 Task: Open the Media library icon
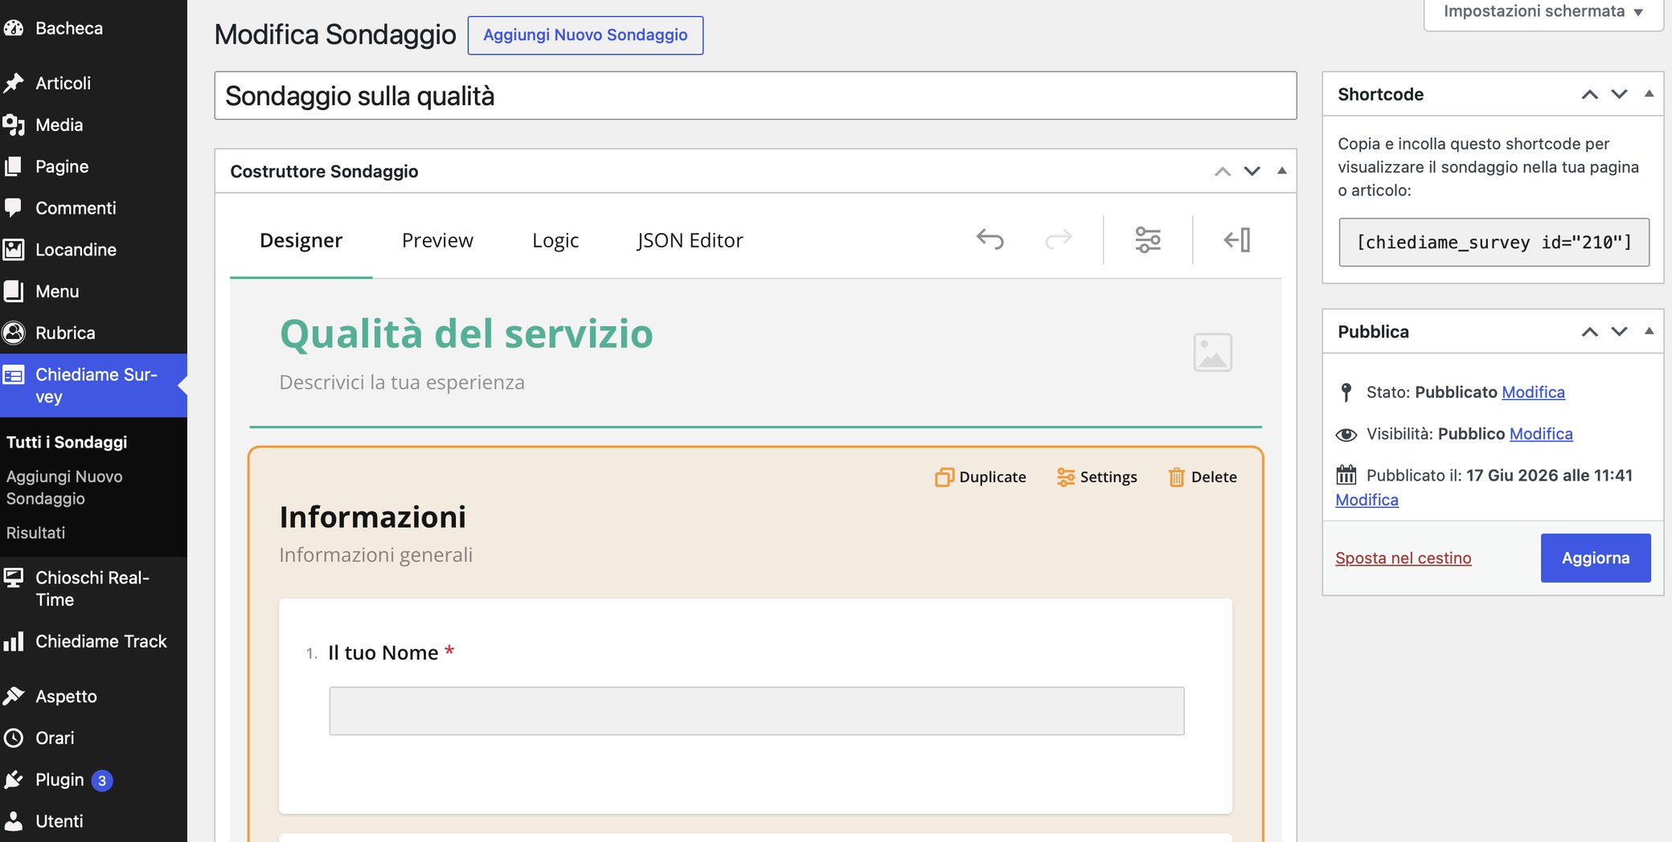coord(14,125)
